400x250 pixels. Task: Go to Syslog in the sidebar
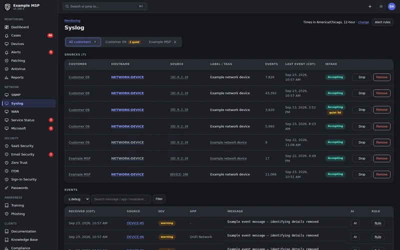pyautogui.click(x=28, y=103)
